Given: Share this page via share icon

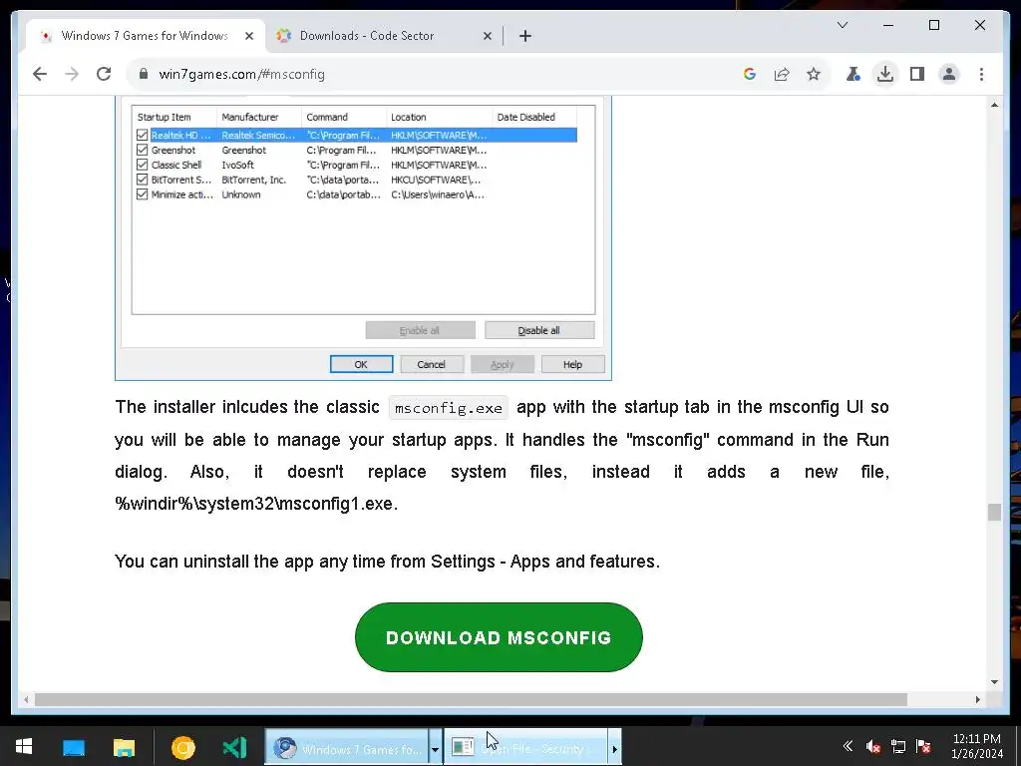Looking at the screenshot, I should pos(782,74).
